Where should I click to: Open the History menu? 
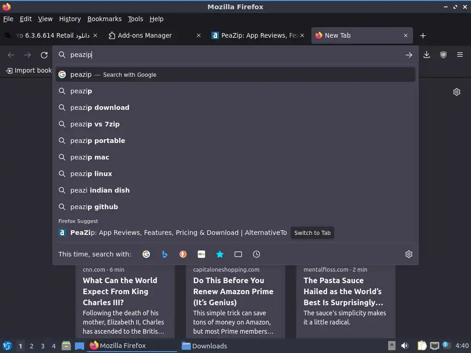(70, 19)
